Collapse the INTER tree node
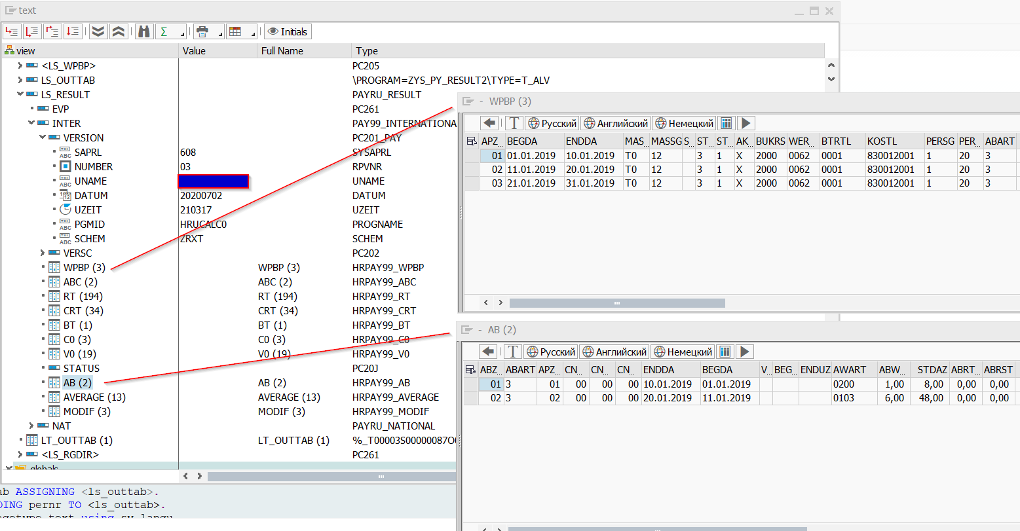Screen dimensions: 1020x531 [31, 123]
